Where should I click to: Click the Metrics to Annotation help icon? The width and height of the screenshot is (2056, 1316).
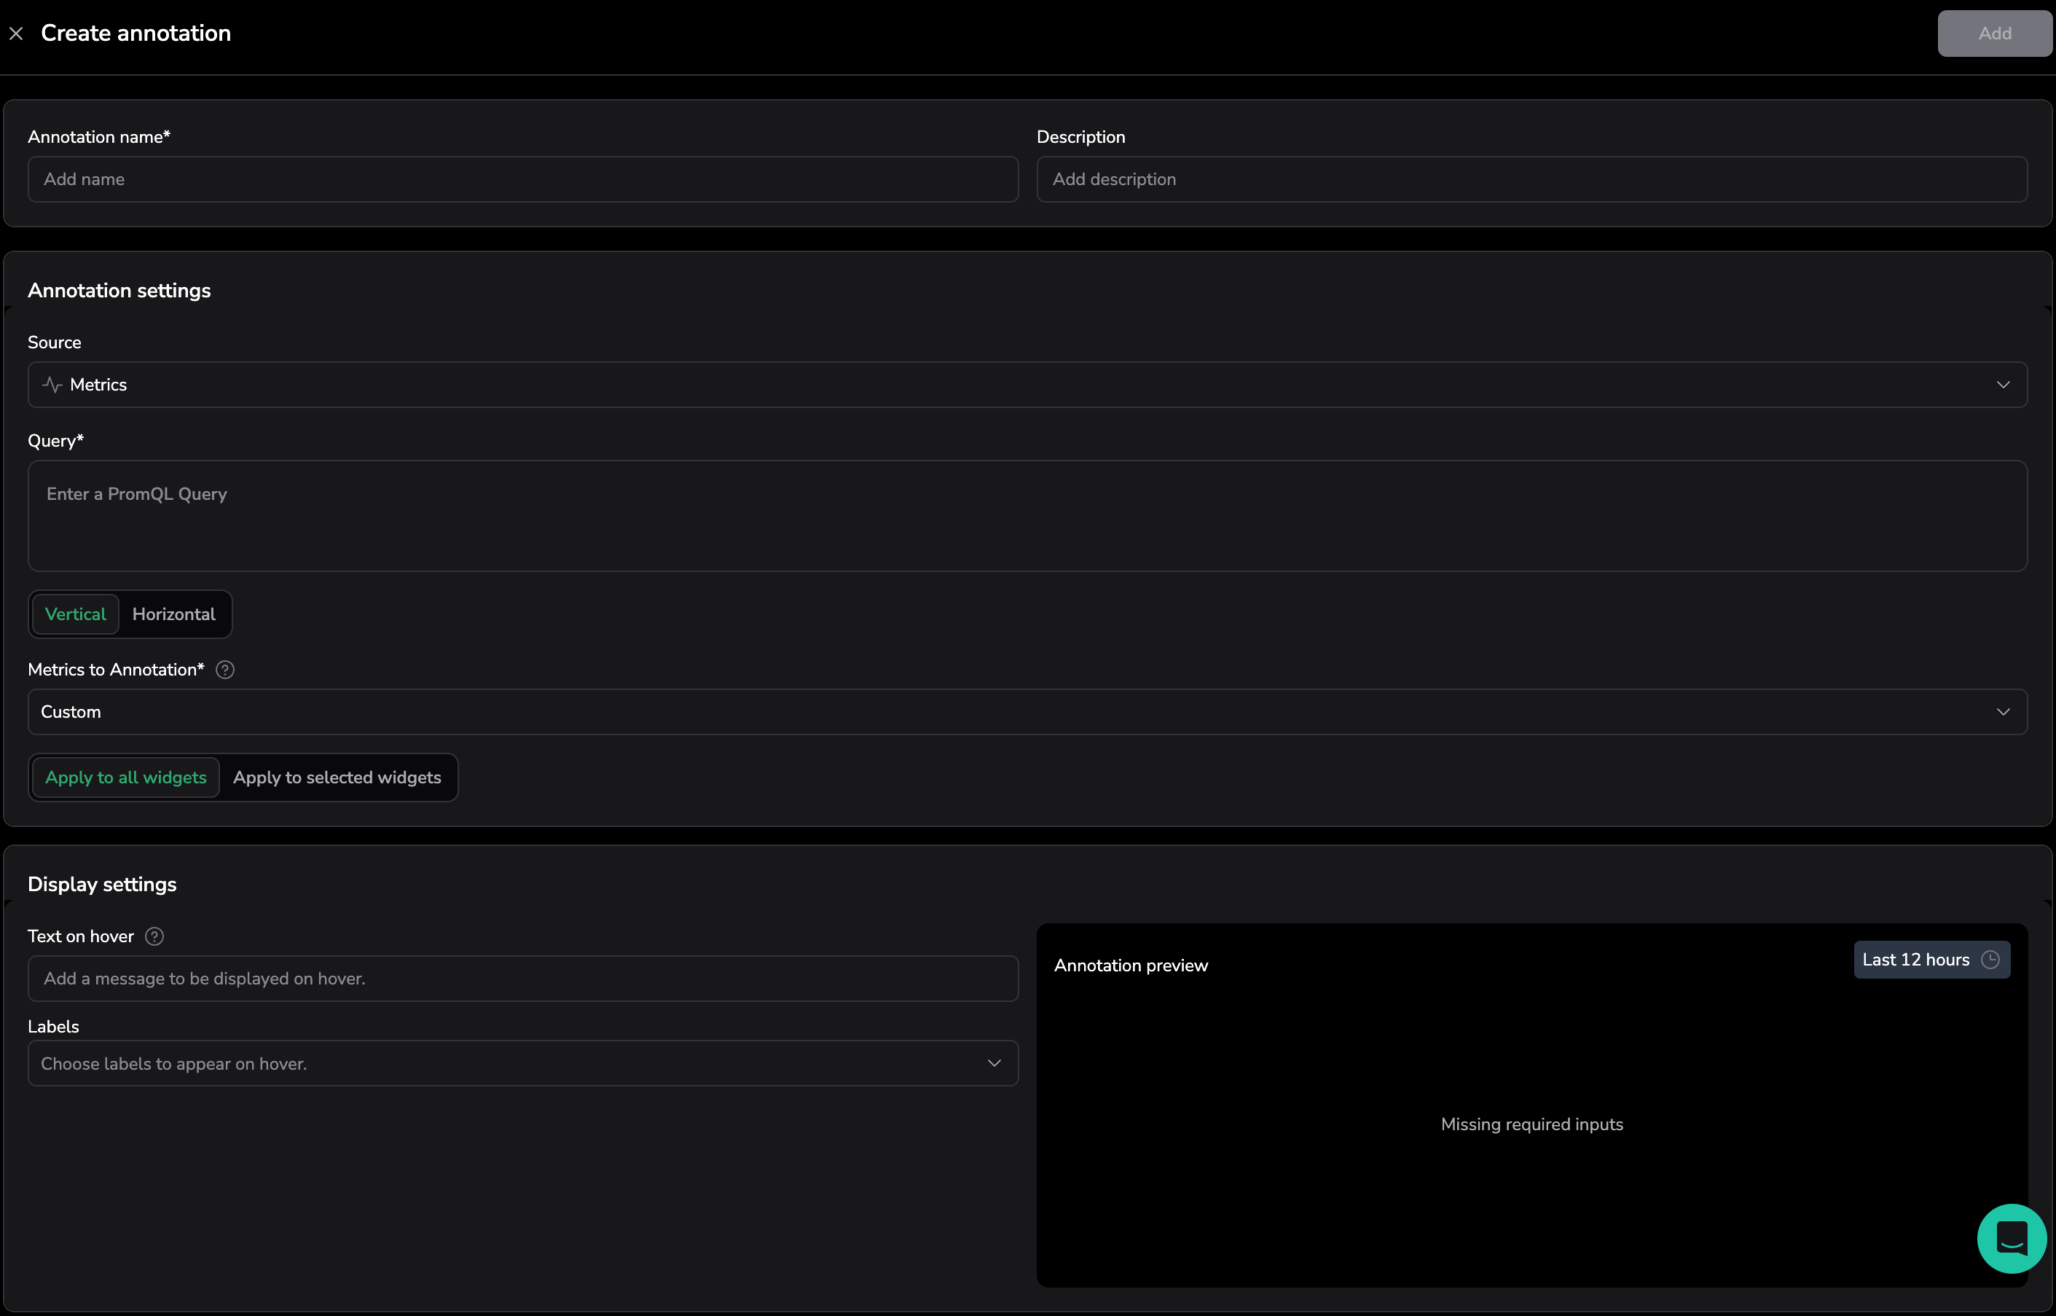224,670
